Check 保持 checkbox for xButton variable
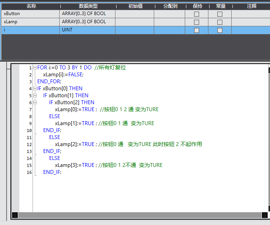This screenshot has width=270, height=225. [x=196, y=14]
